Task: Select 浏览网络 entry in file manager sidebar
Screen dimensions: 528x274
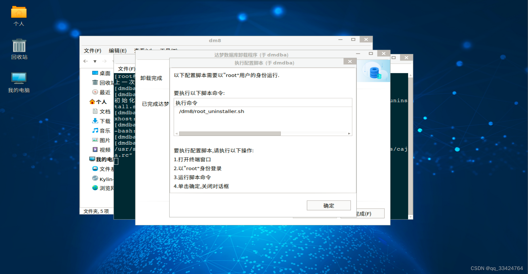Action: [x=103, y=188]
